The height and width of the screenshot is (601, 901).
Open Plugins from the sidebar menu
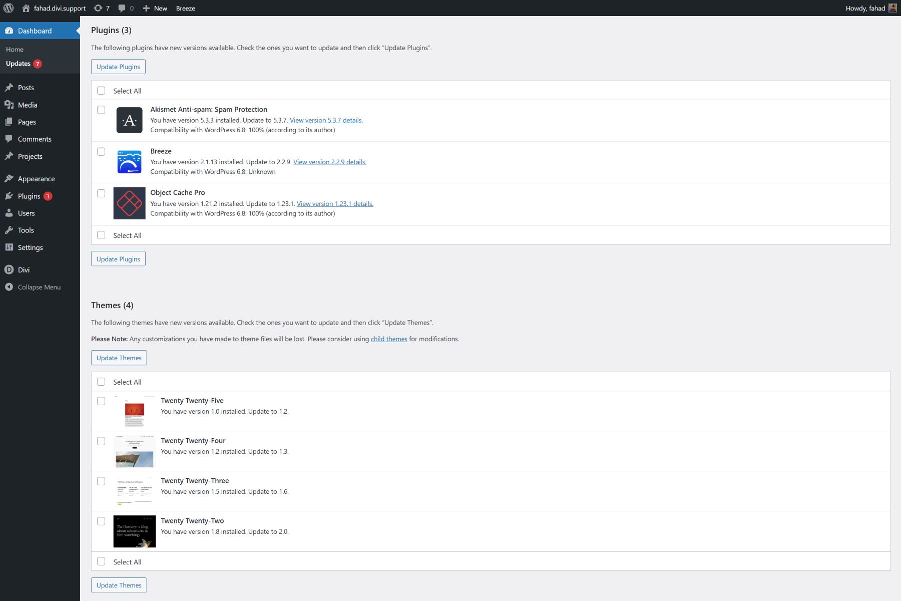(x=29, y=196)
